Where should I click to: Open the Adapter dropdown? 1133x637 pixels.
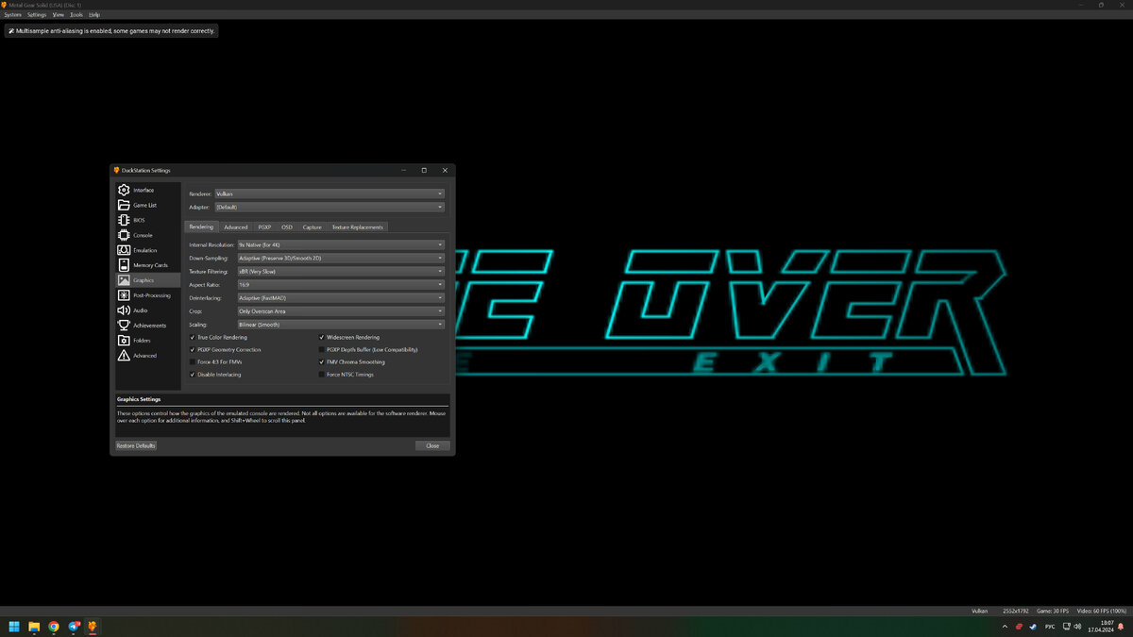[329, 207]
